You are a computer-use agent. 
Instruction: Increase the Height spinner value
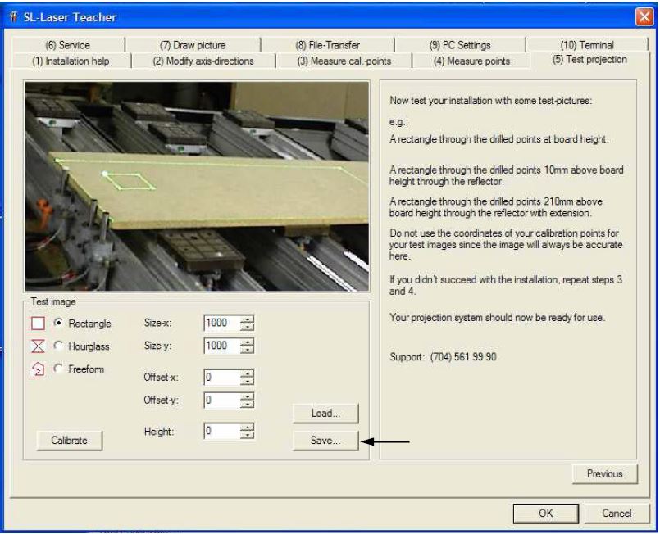pos(247,427)
